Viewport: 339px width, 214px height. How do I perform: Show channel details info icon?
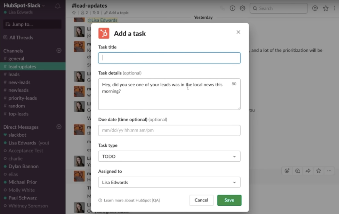[x=232, y=8]
